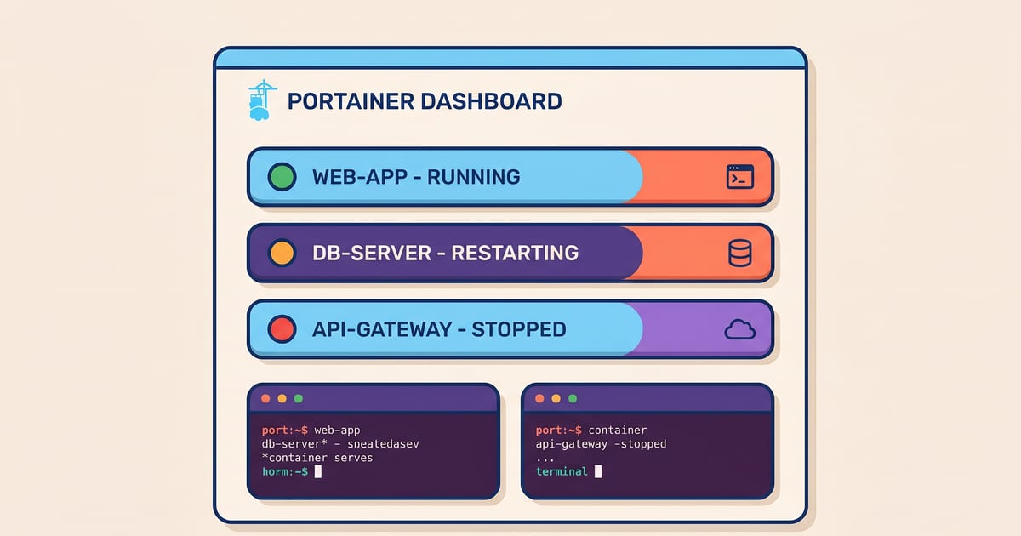
Task: Select the API-GATEWAY - STOPPED row
Action: pyautogui.click(x=510, y=328)
